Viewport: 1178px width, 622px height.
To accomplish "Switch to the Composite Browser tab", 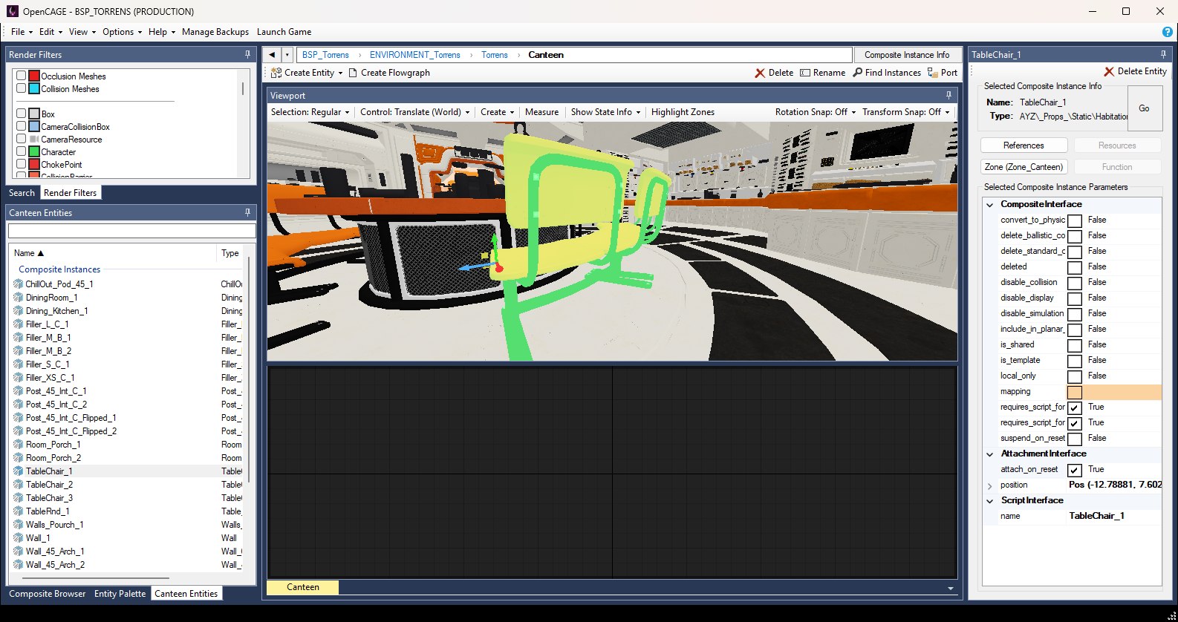I will (48, 594).
